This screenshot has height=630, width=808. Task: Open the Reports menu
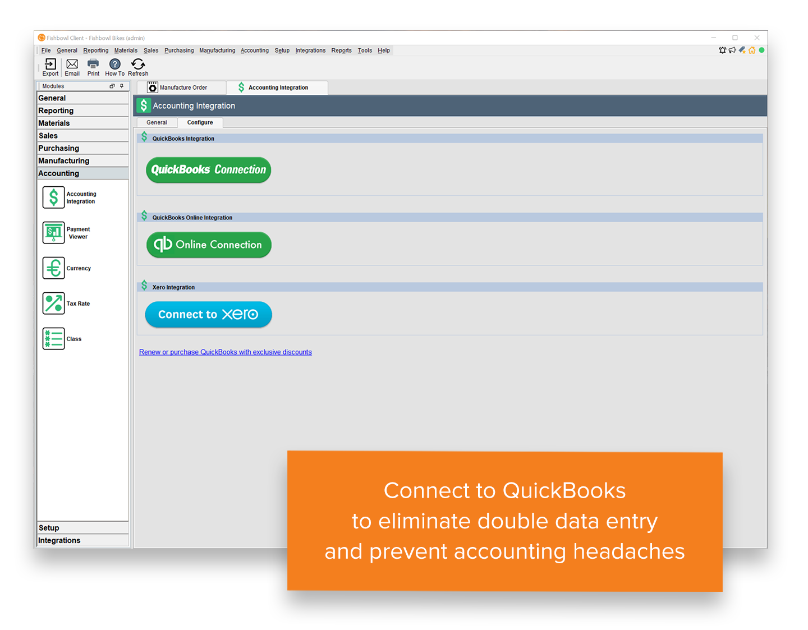(x=341, y=50)
